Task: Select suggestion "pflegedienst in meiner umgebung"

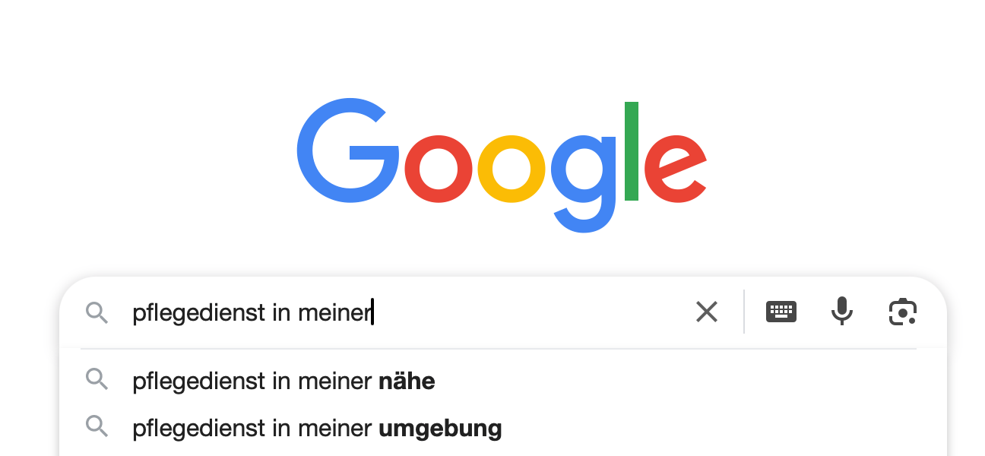Action: coord(316,428)
